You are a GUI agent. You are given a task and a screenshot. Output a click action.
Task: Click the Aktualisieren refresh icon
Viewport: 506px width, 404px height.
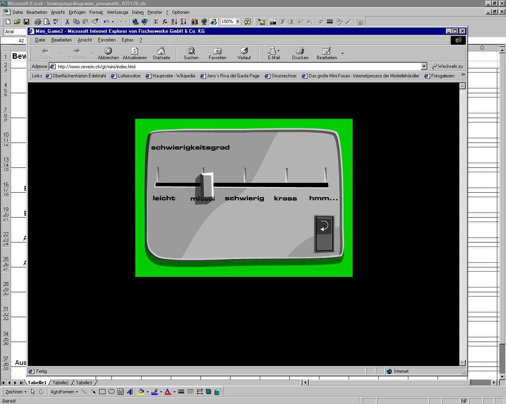pyautogui.click(x=134, y=53)
